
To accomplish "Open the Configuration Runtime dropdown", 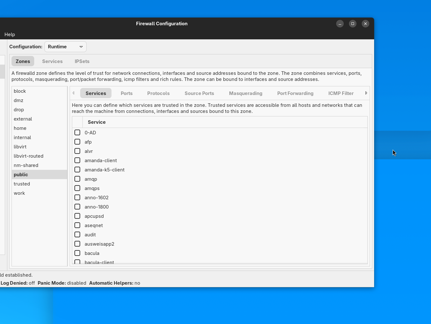I will pos(65,47).
